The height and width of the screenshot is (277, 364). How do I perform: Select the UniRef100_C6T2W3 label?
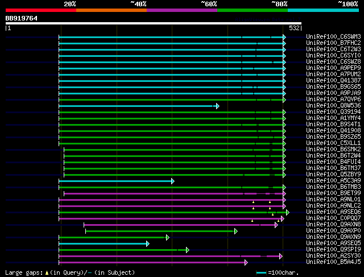click(333, 49)
